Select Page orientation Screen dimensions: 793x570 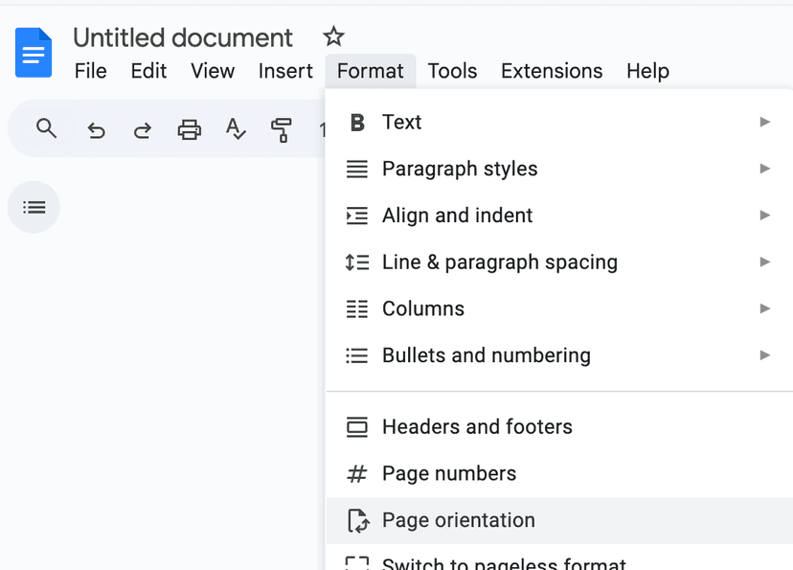(x=458, y=519)
